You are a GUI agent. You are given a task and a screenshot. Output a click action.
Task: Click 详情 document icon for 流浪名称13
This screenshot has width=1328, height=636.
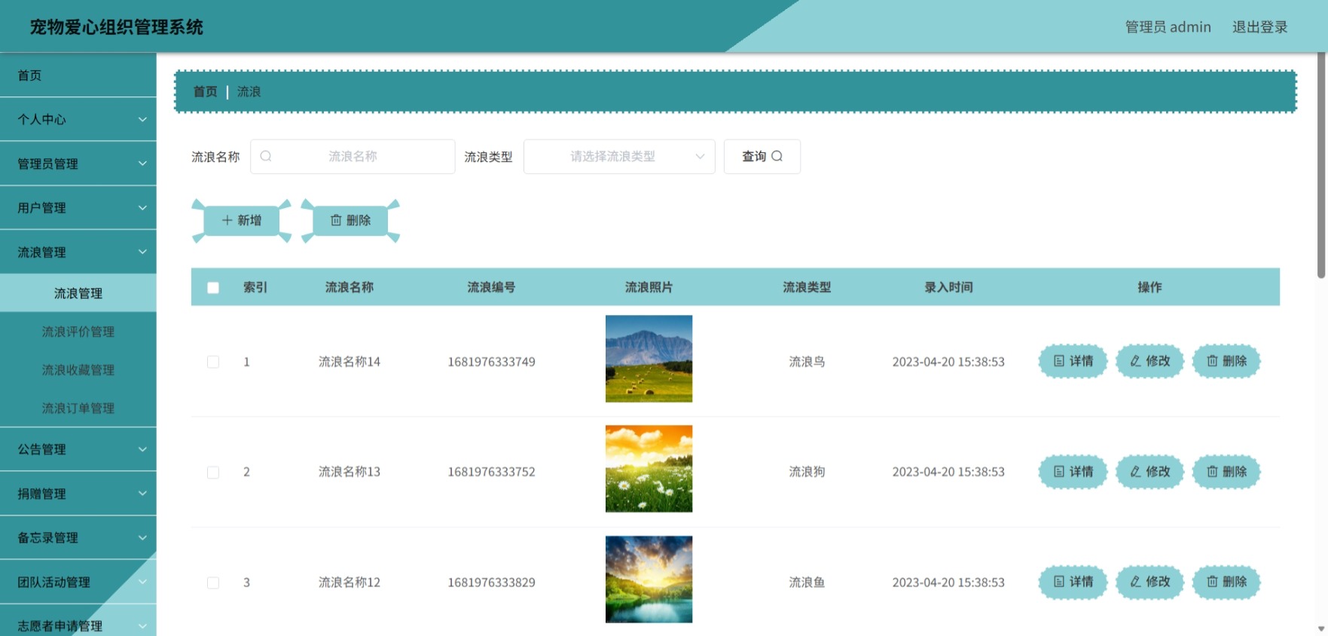(x=1059, y=471)
